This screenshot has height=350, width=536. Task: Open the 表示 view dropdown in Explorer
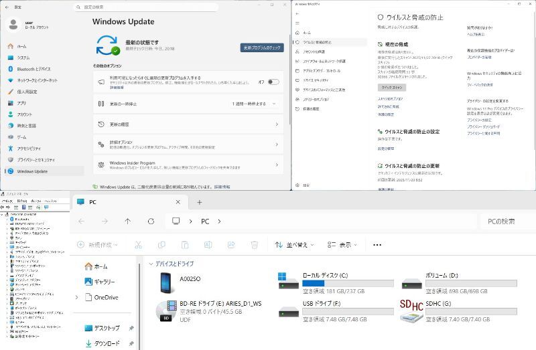pyautogui.click(x=342, y=245)
